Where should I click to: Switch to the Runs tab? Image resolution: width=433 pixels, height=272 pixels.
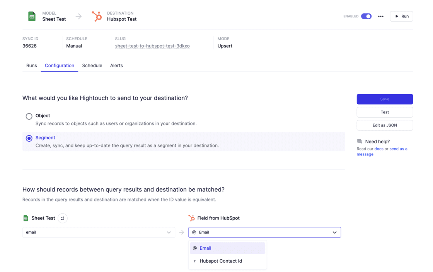31,65
